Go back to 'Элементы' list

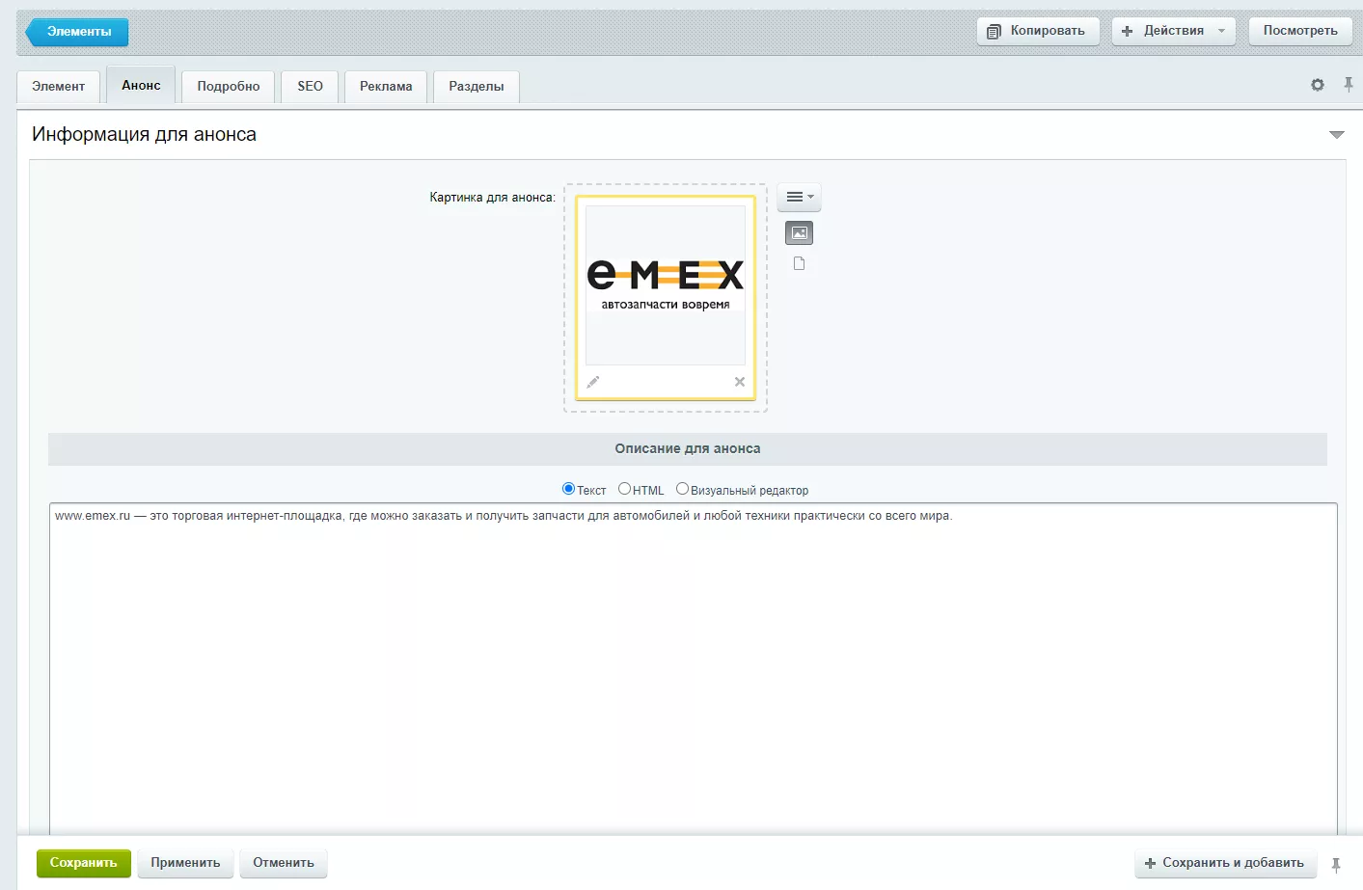pos(77,32)
